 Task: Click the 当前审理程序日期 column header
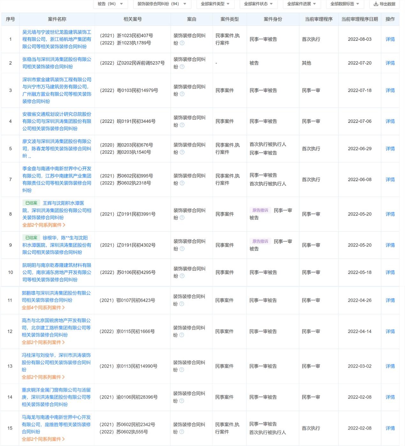[359, 19]
